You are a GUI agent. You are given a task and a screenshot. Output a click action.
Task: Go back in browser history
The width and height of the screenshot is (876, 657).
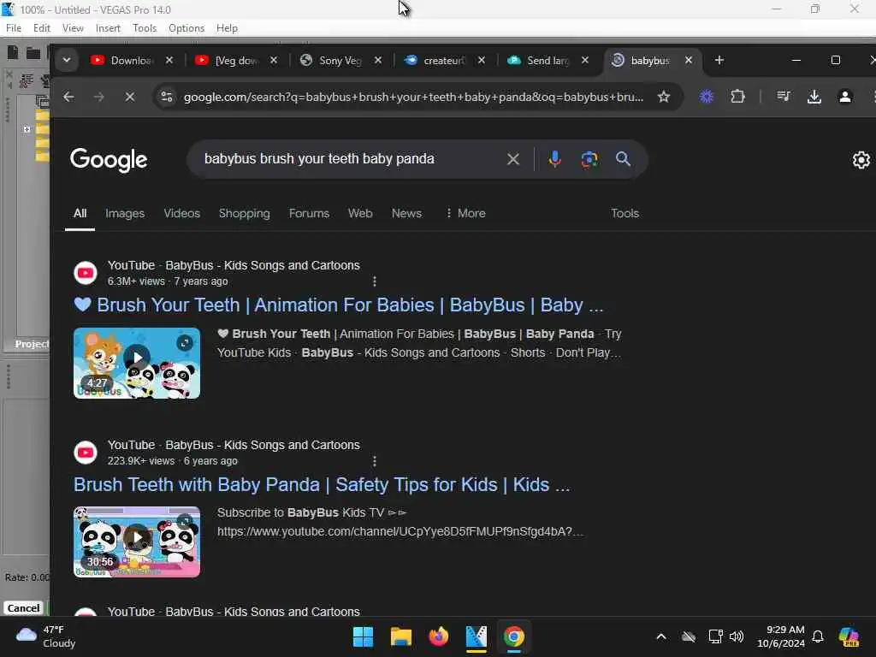(68, 97)
